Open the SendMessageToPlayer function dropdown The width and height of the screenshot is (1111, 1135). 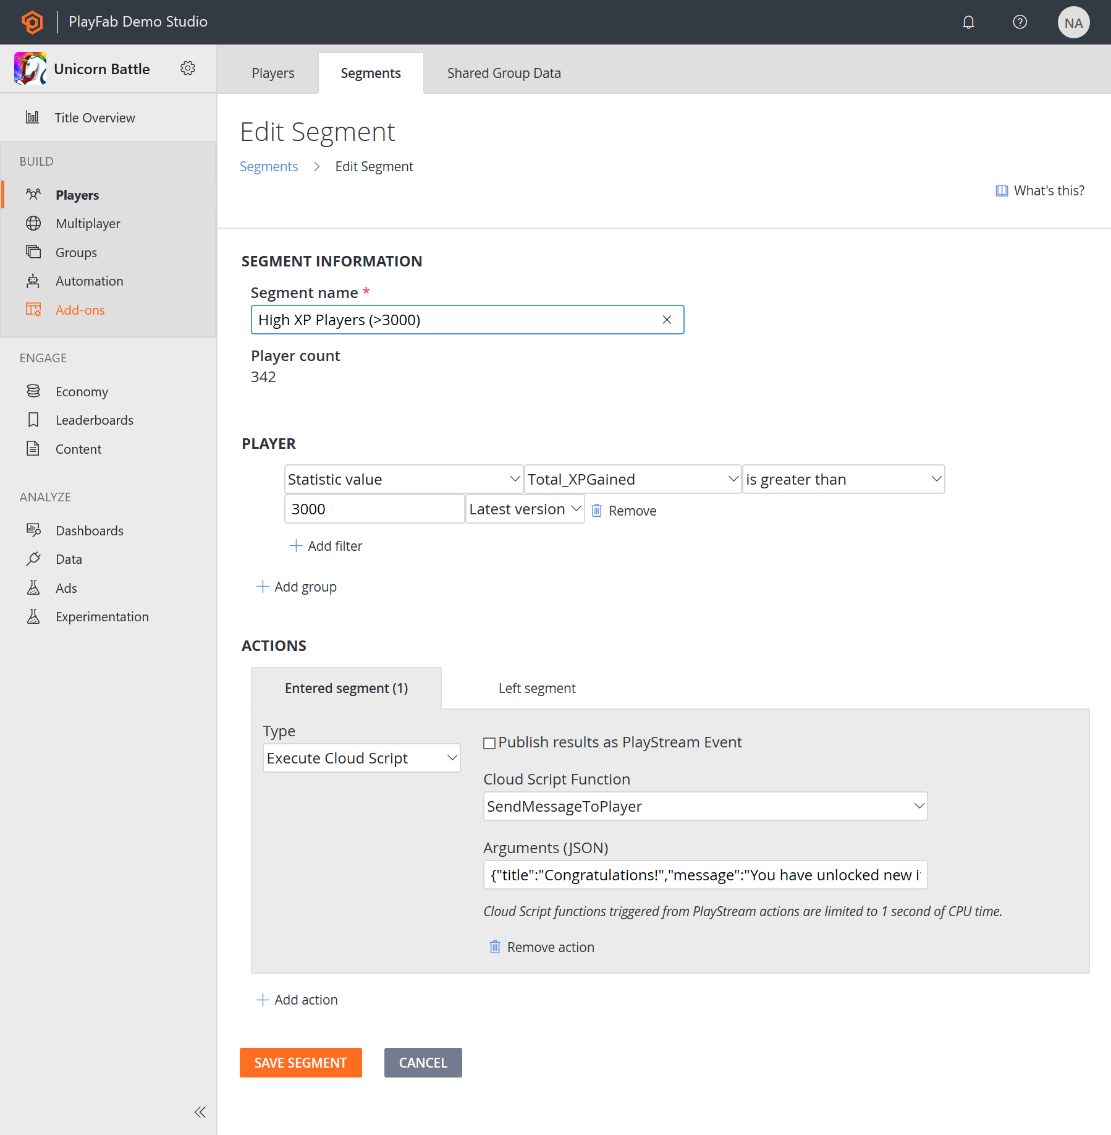coord(705,806)
